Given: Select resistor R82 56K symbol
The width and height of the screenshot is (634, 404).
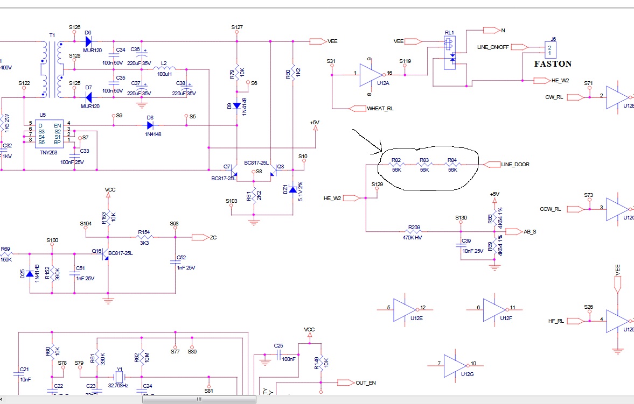Looking at the screenshot, I should click(396, 165).
